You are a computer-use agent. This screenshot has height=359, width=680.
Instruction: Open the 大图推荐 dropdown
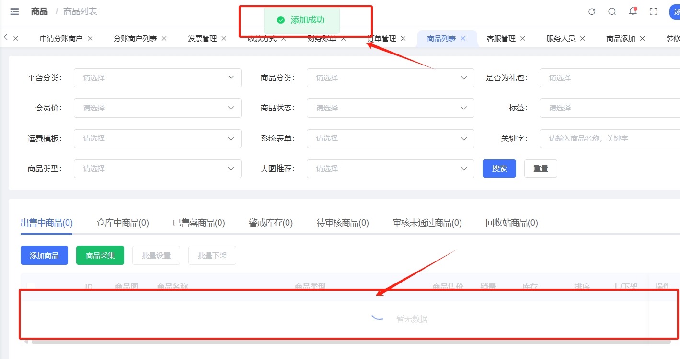(x=390, y=169)
